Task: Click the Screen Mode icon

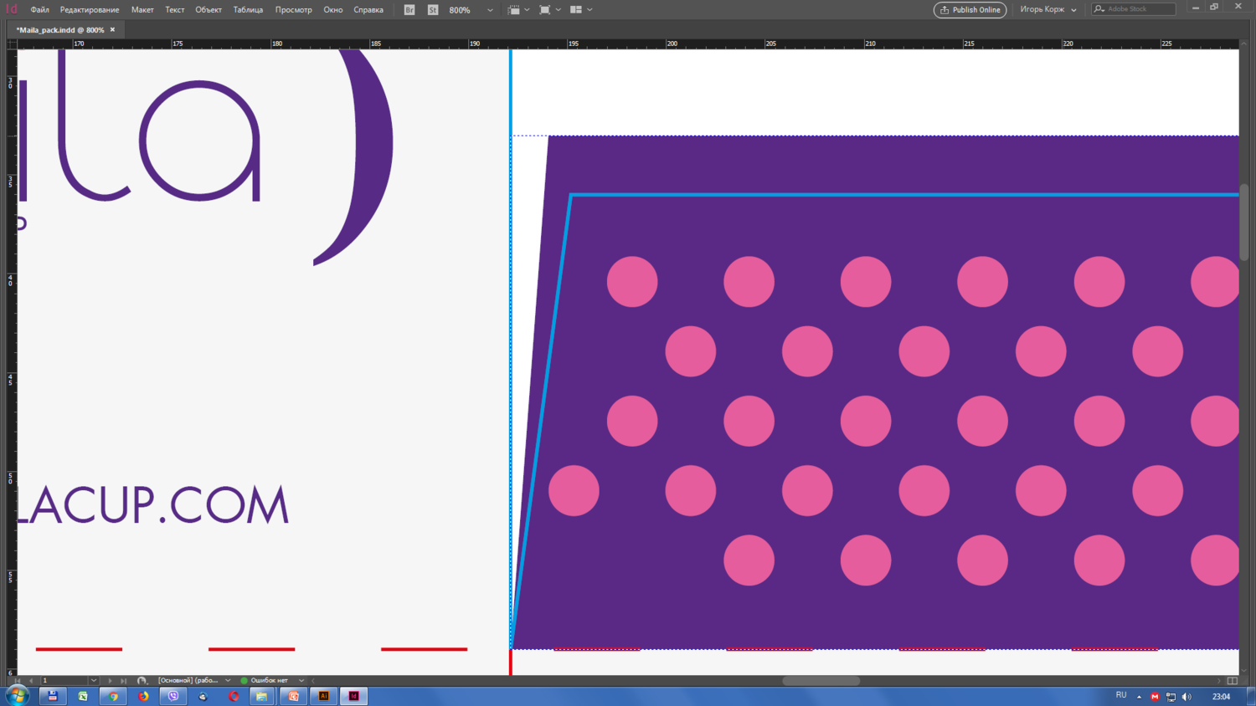Action: click(545, 10)
